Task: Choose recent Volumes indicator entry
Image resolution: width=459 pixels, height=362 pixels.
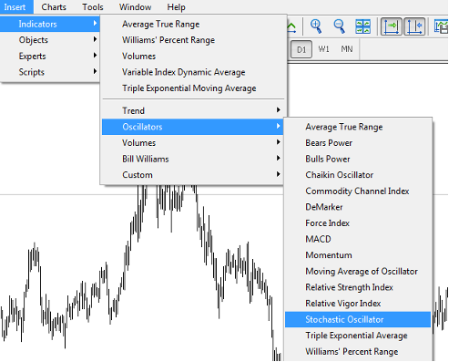Action: coord(193,57)
